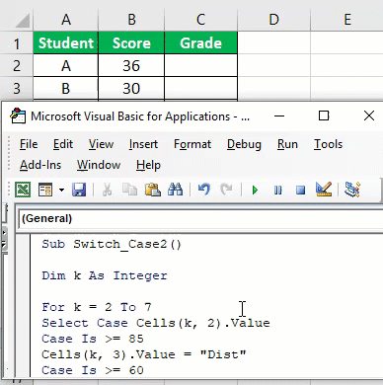The image size is (383, 385).
Task: Click the Reset stop icon
Action: (300, 191)
